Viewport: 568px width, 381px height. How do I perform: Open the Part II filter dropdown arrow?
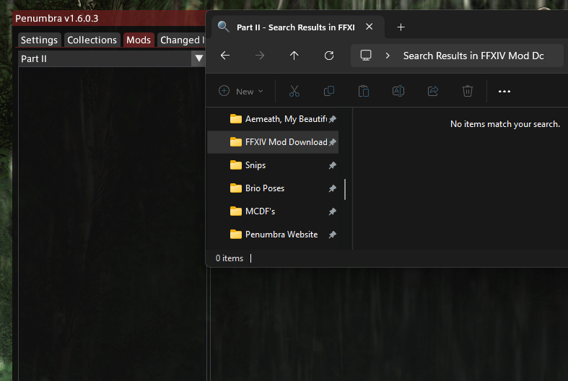click(198, 58)
